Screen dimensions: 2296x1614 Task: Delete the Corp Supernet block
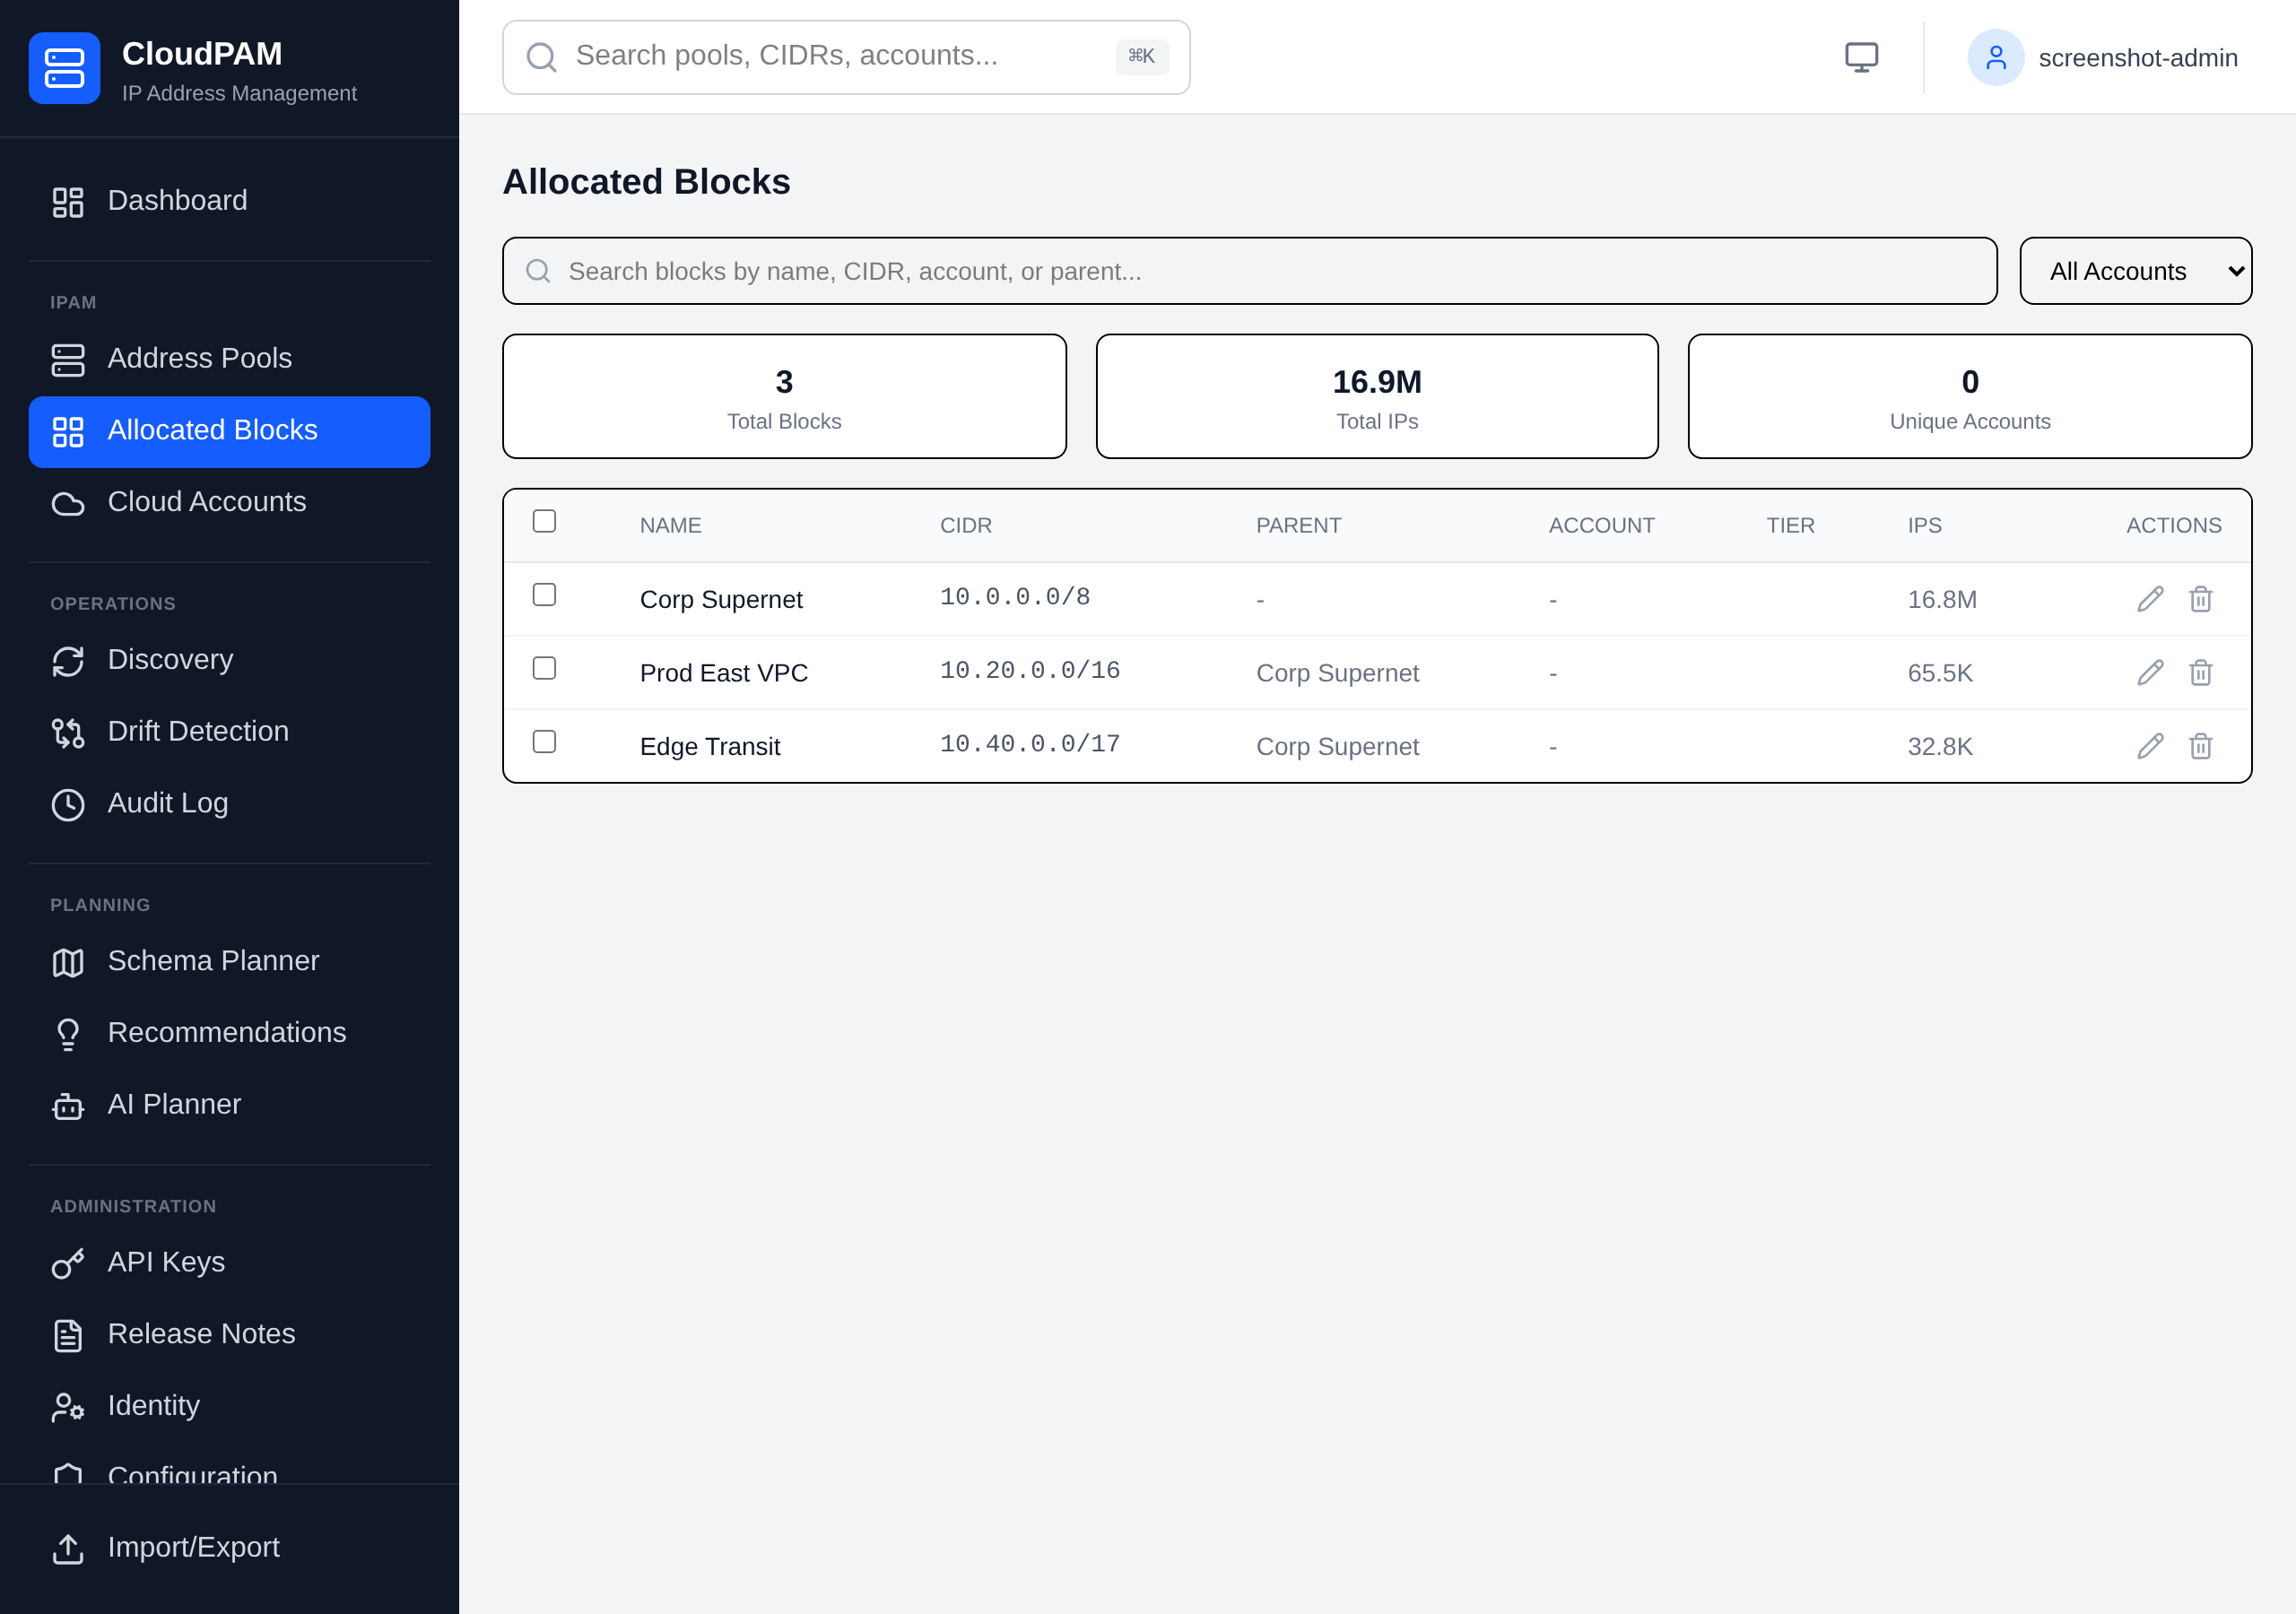(x=2200, y=599)
